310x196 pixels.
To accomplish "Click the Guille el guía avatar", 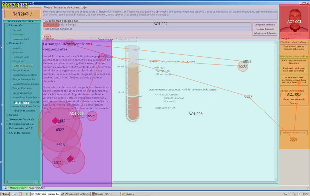I will click(294, 18).
